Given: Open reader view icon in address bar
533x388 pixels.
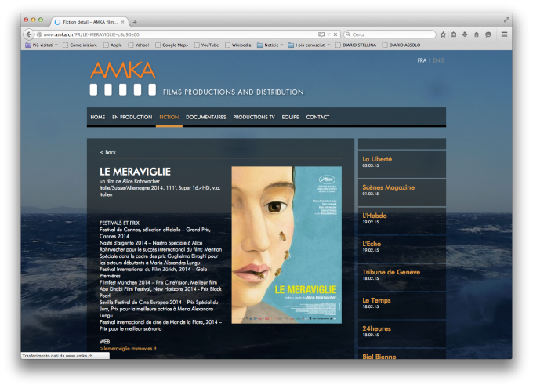Looking at the screenshot, I should (x=321, y=34).
